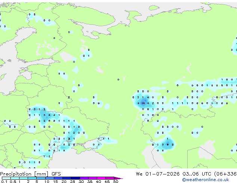Select the 20–25 mm legend swatch
The height and width of the screenshot is (183, 237).
[x=67, y=178]
